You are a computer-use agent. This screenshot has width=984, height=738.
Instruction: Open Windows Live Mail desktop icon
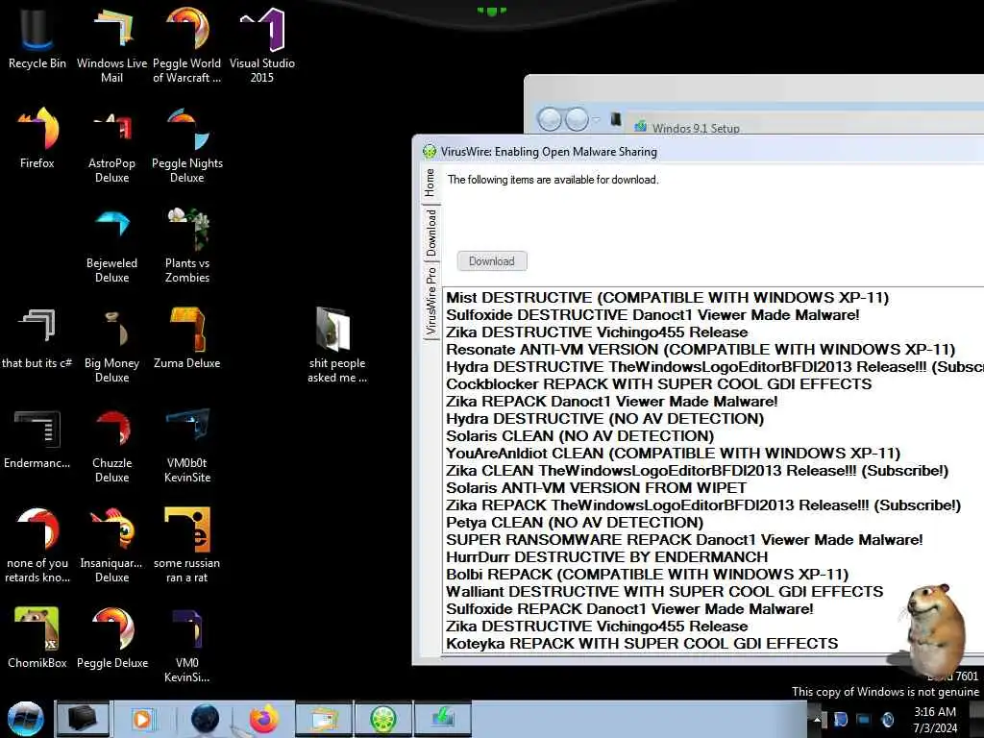[111, 45]
